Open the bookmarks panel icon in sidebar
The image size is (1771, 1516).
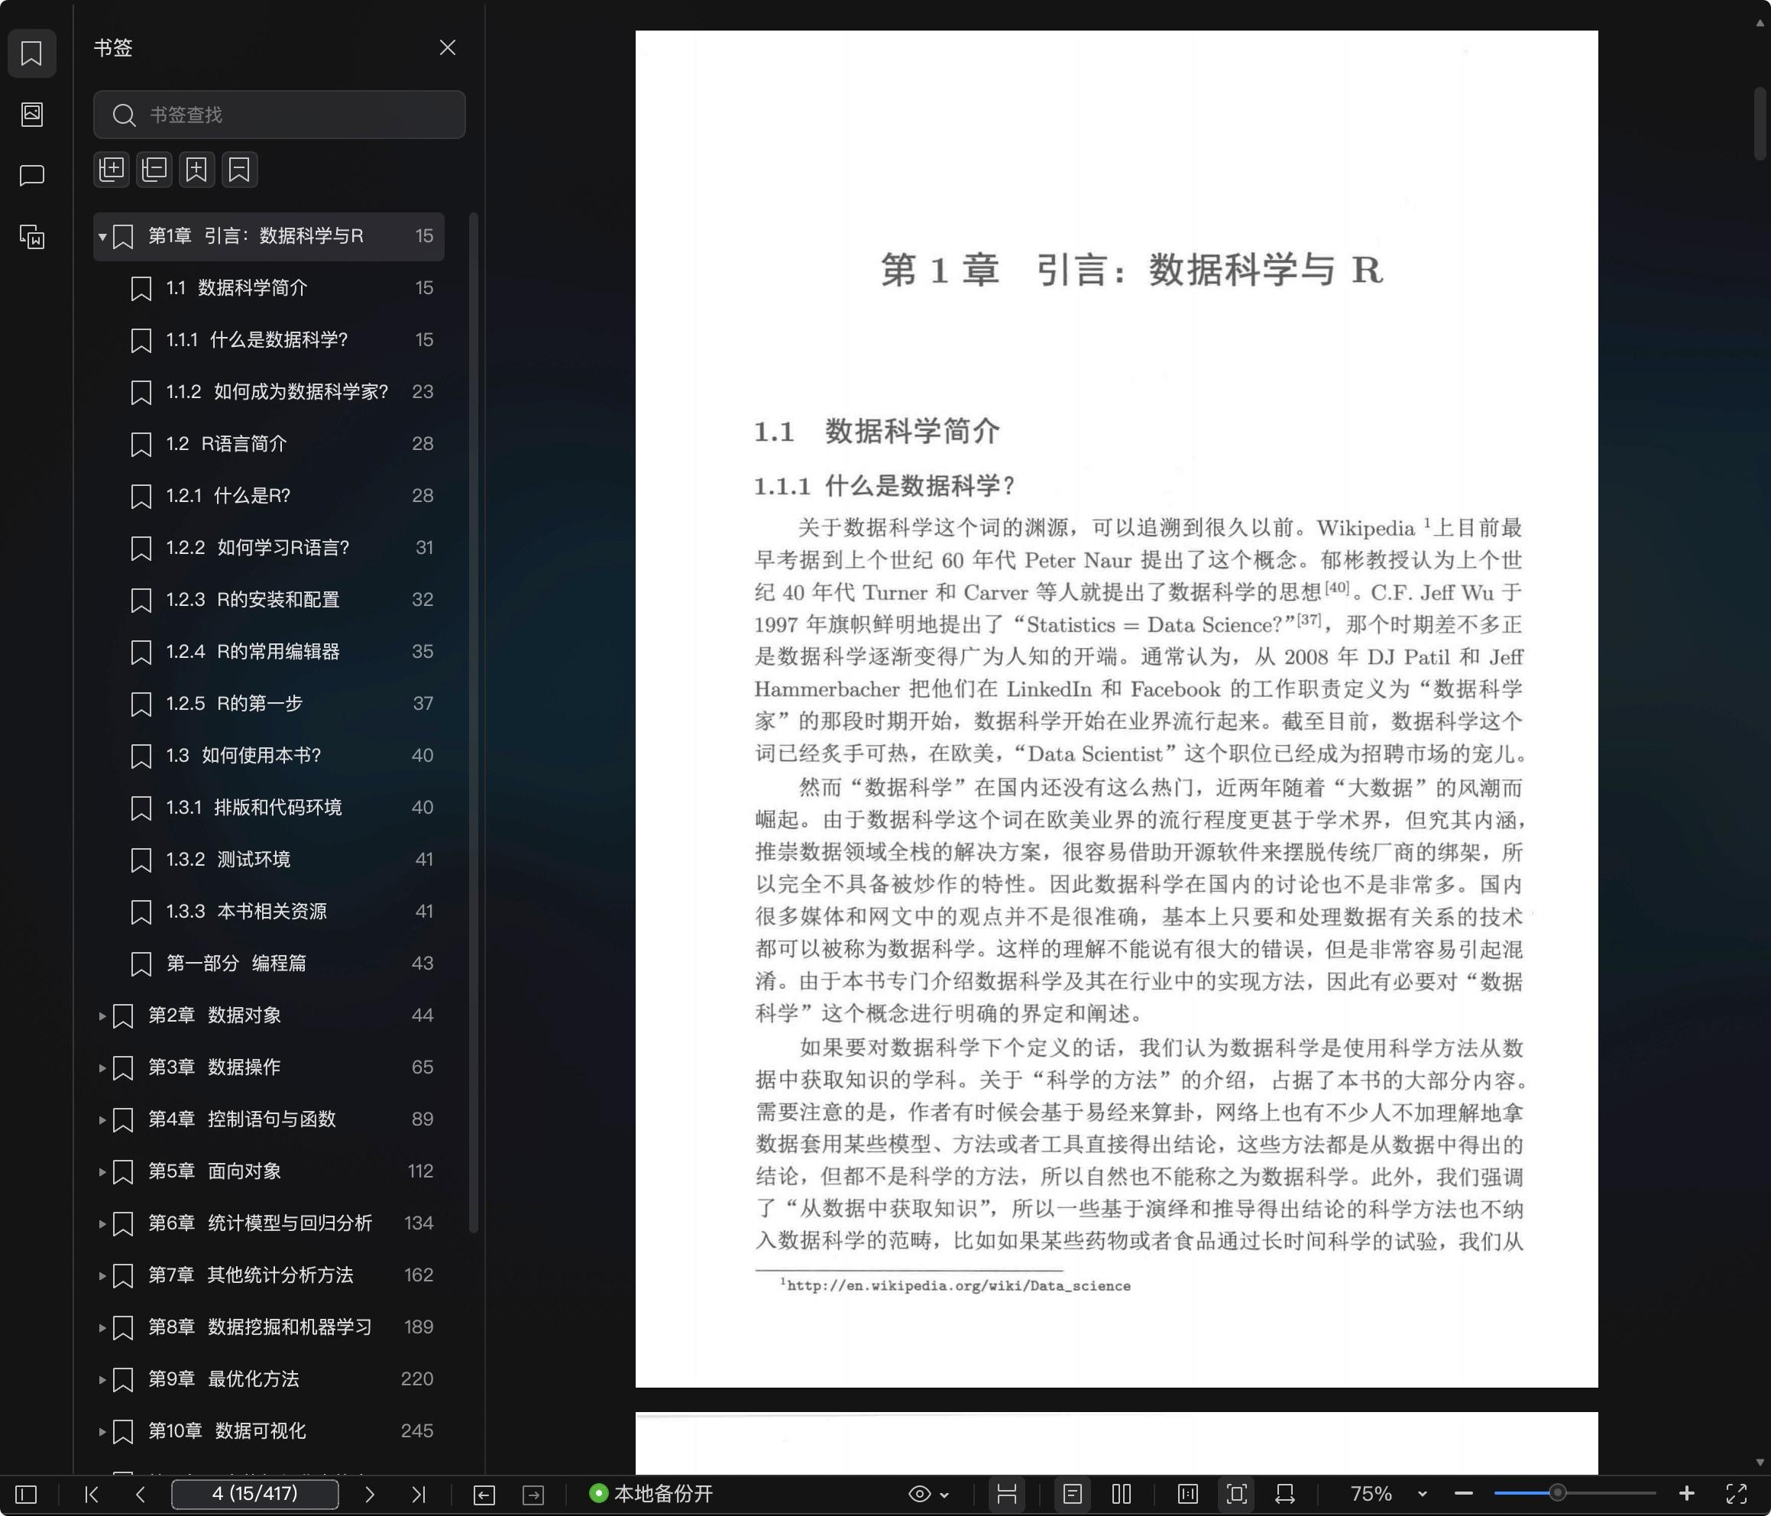pyautogui.click(x=31, y=53)
